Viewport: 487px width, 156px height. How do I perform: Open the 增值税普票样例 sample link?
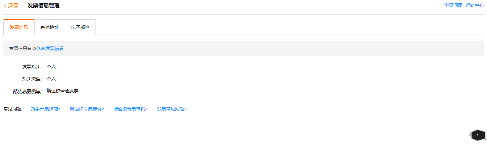pos(130,109)
